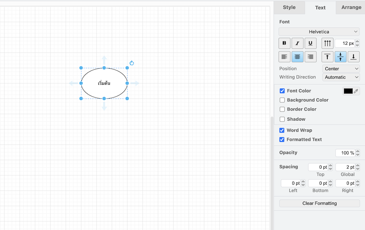Click the Left spacing value field
The width and height of the screenshot is (365, 230).
tap(291, 183)
